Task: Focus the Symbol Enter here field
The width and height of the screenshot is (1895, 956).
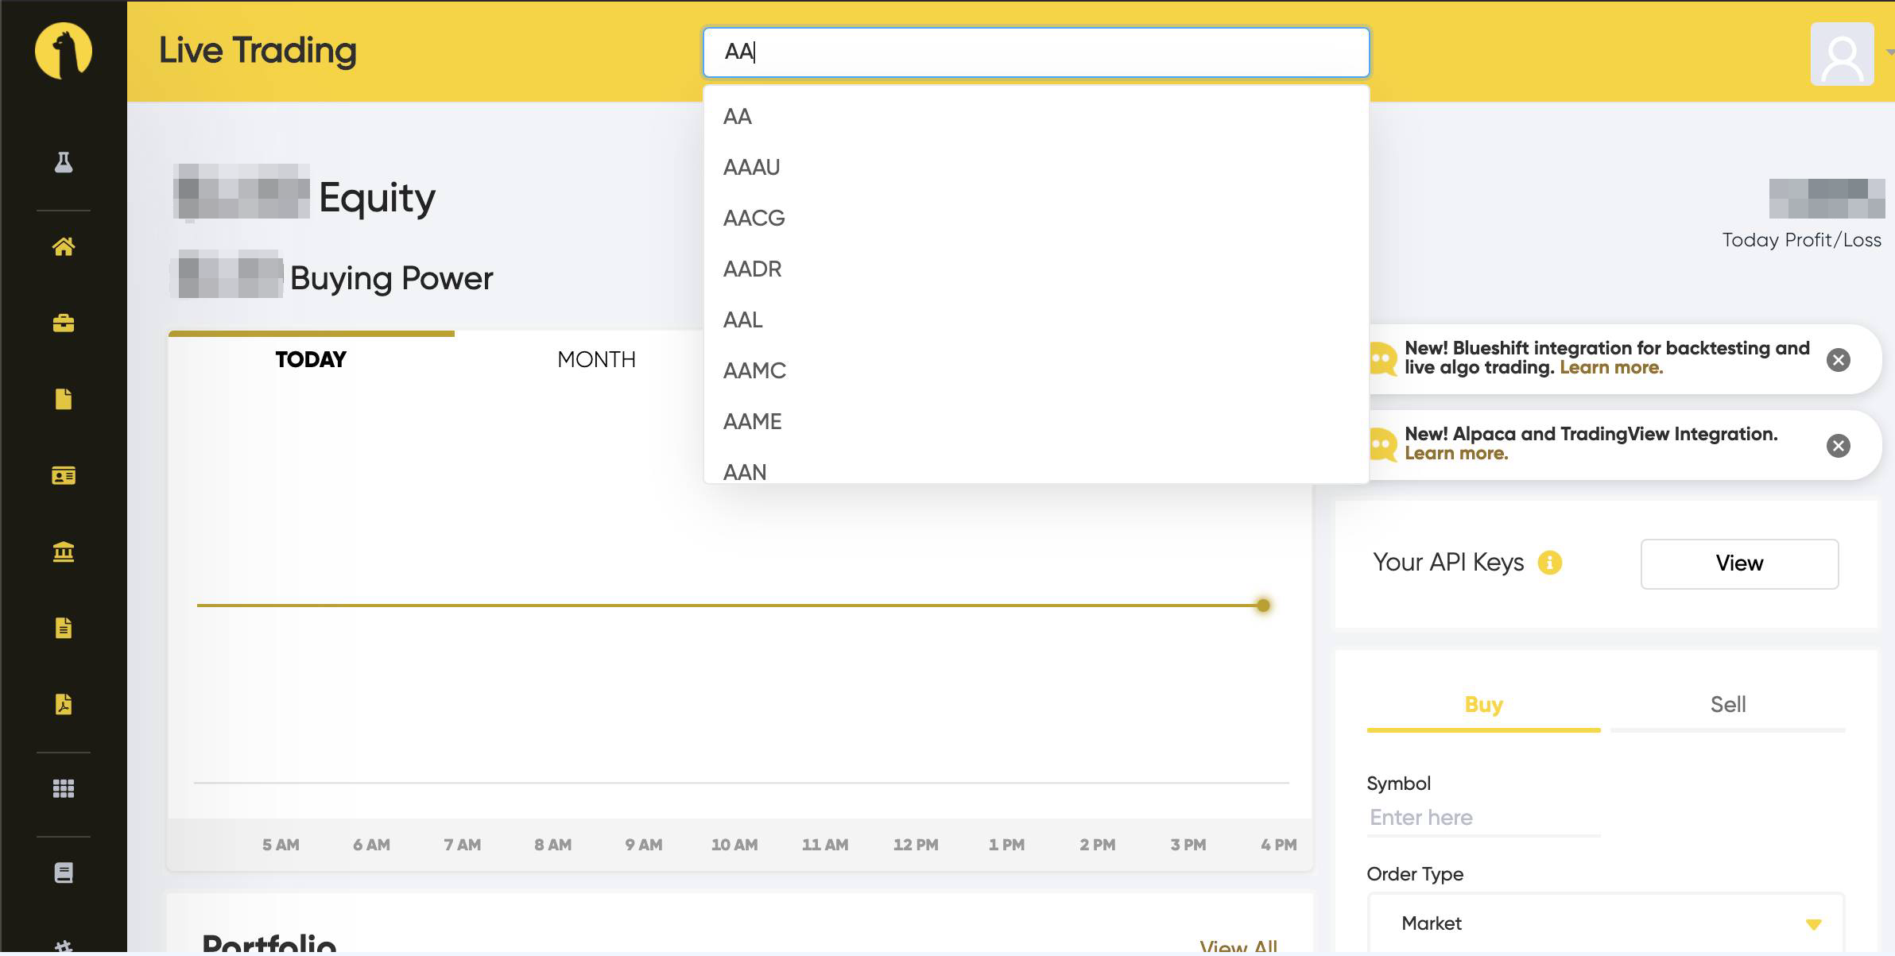Action: coord(1482,818)
